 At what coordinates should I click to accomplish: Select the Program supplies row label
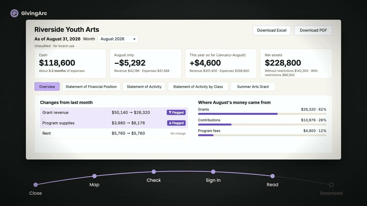58,123
